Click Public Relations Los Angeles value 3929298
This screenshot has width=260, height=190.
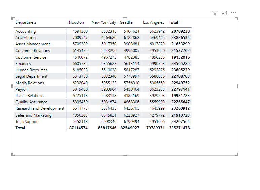click(157, 96)
